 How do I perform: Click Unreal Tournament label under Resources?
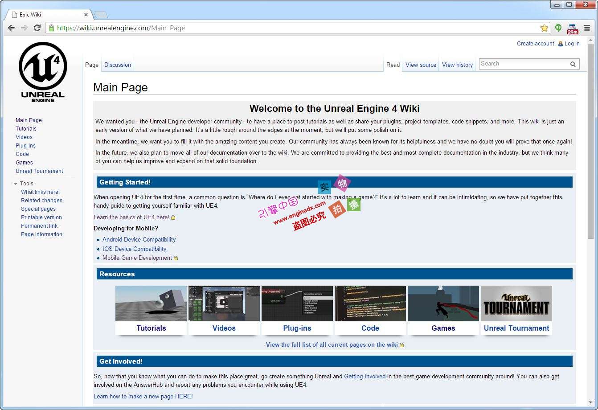(x=516, y=328)
